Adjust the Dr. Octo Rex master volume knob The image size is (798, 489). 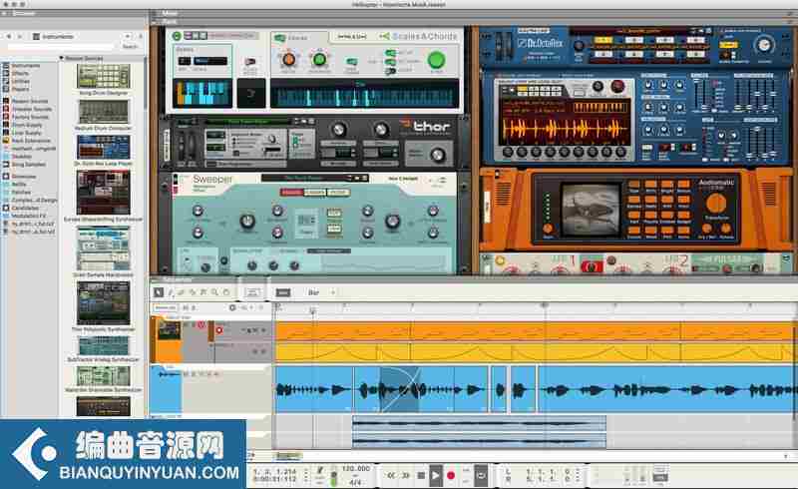763,45
